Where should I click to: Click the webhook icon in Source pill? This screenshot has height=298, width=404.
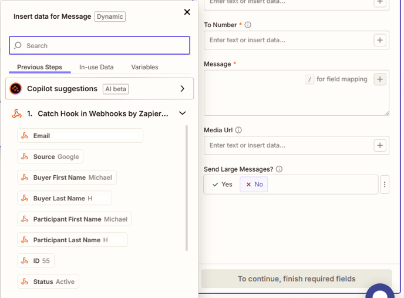pos(25,156)
